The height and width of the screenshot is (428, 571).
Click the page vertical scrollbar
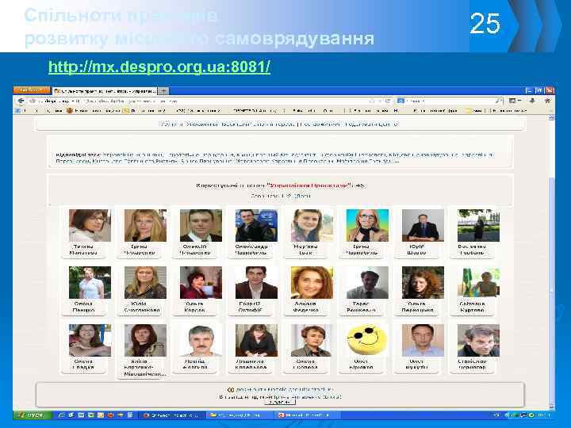[x=551, y=262]
